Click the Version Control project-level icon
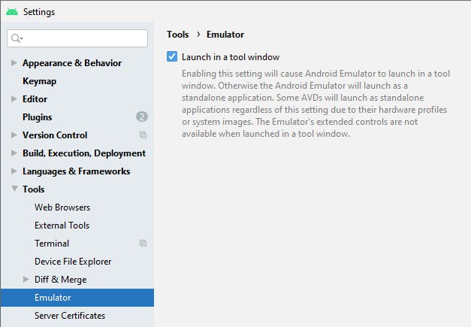The width and height of the screenshot is (471, 327). click(x=143, y=135)
